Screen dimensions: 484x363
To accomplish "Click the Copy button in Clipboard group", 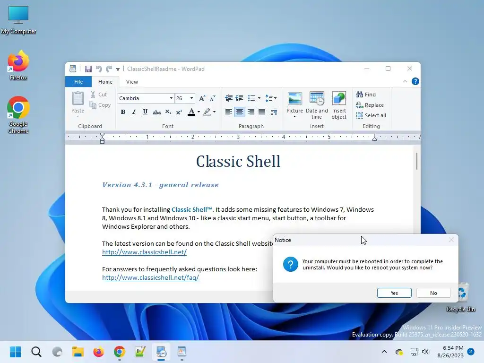I will coord(100,105).
